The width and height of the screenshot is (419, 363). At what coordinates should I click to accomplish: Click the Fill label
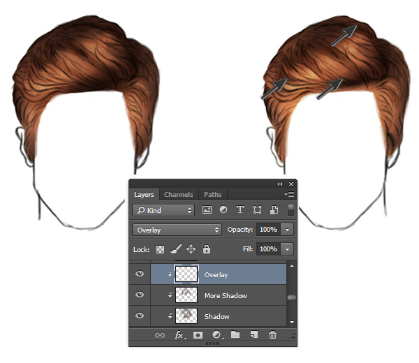coord(248,249)
